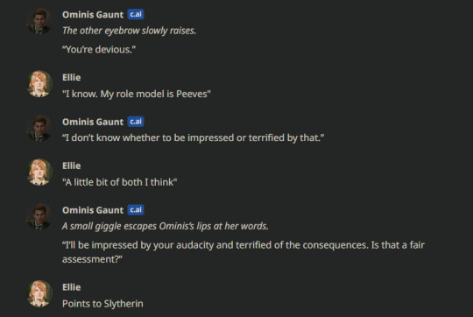Click the Ellie username above "A little bit of both"
Viewport: 473px width, 317px height.
[x=72, y=166]
